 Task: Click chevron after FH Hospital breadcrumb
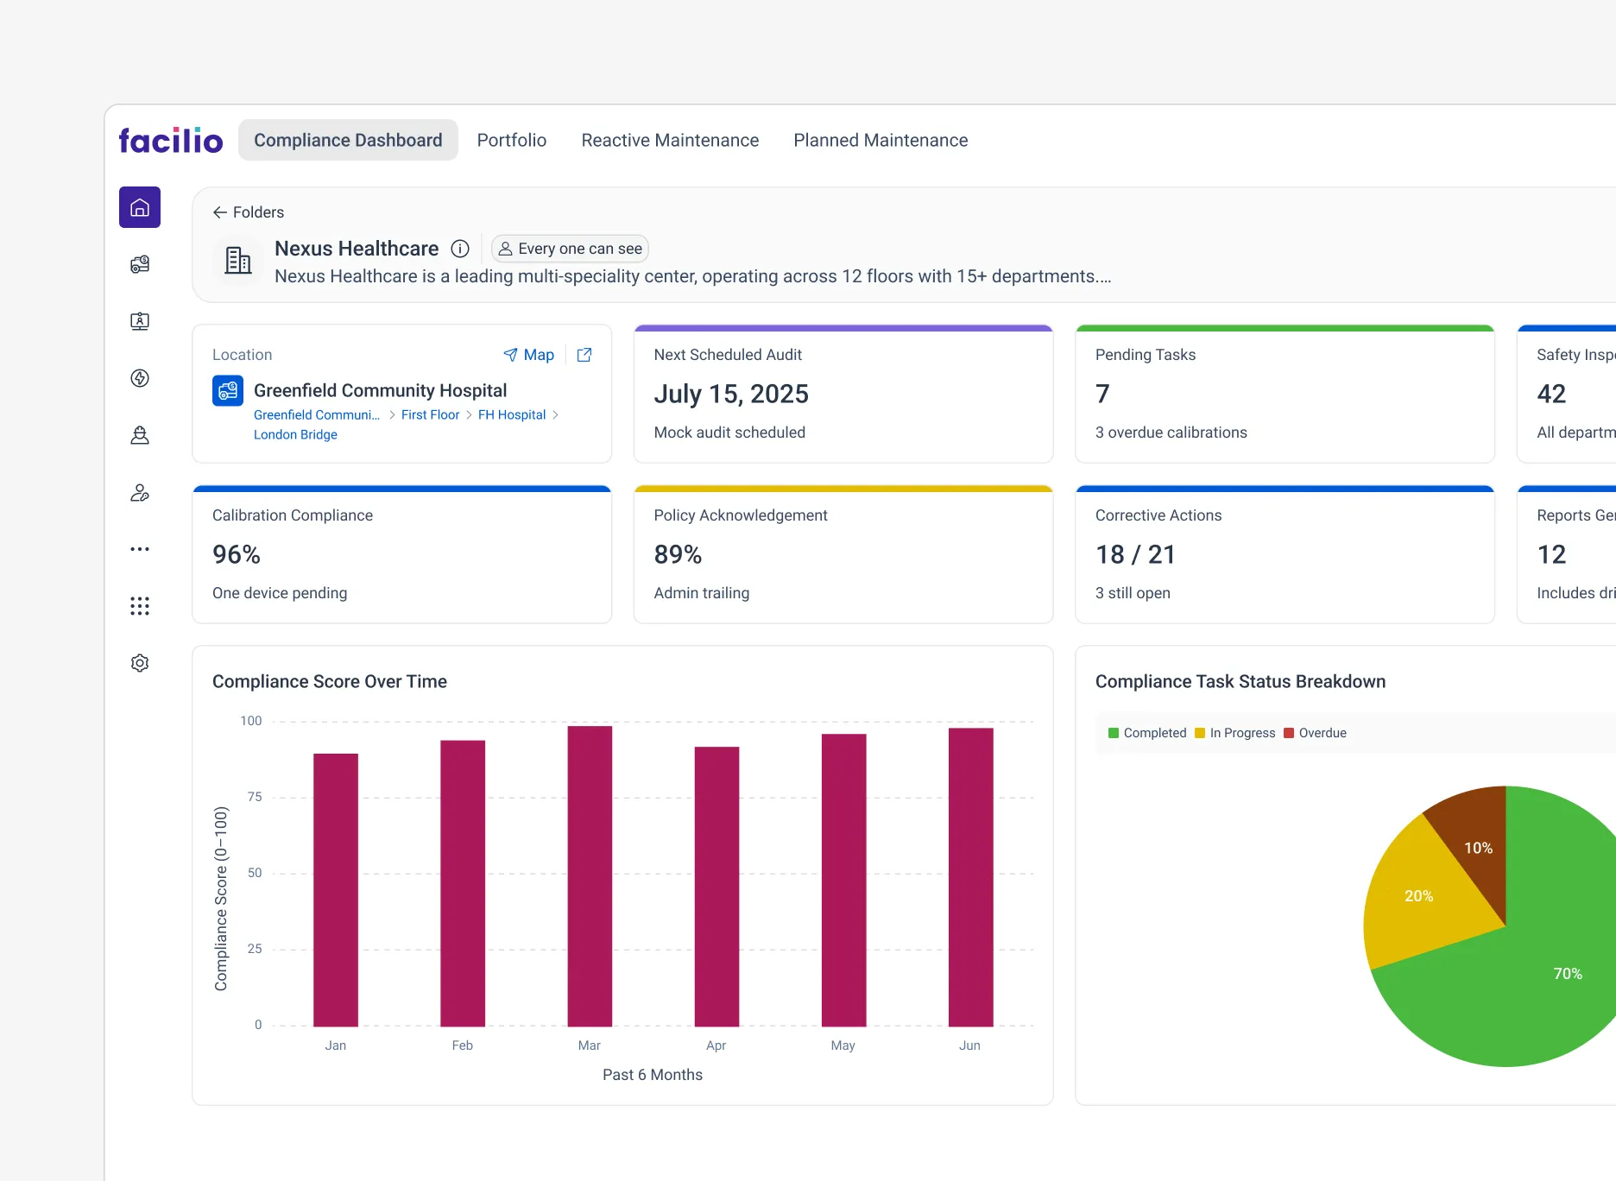pyautogui.click(x=555, y=415)
